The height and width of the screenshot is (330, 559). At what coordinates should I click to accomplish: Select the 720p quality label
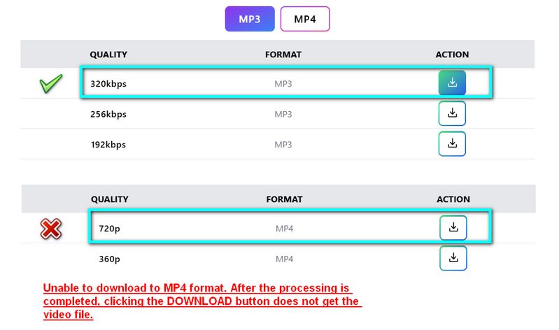coord(111,229)
